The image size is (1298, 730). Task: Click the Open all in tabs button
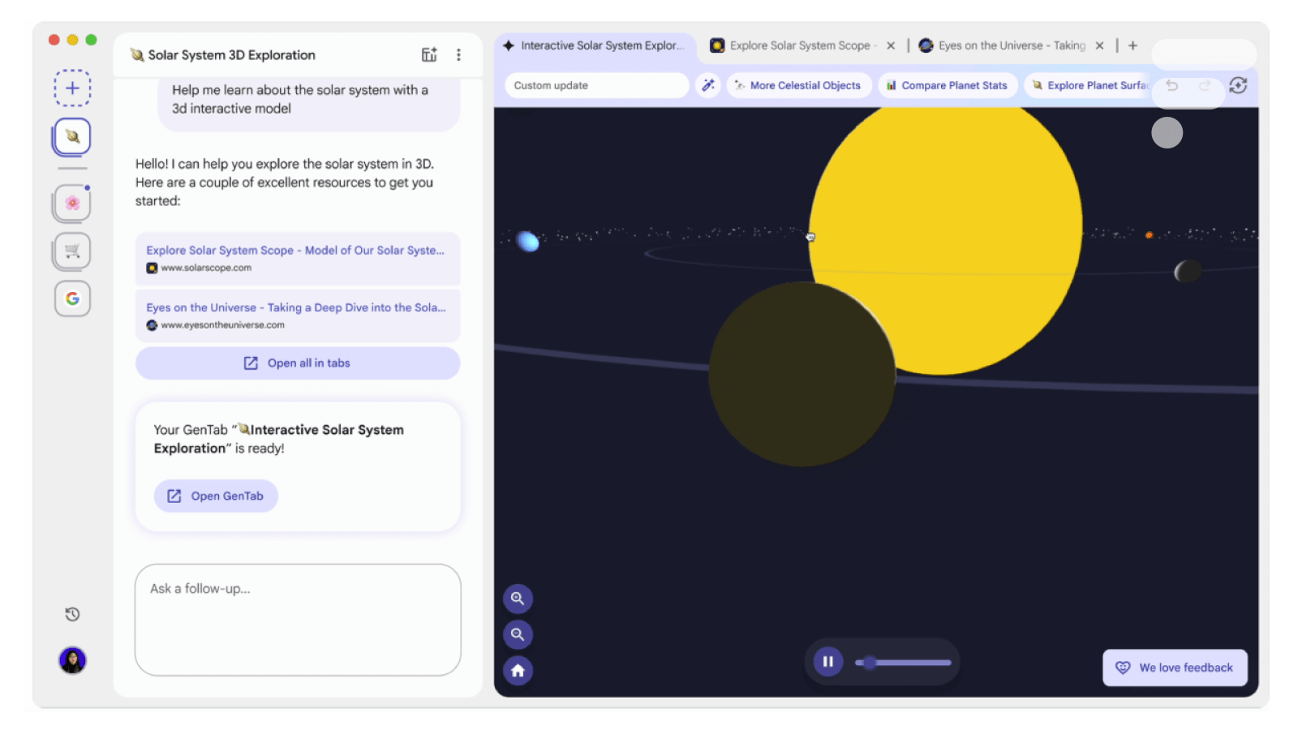click(297, 363)
